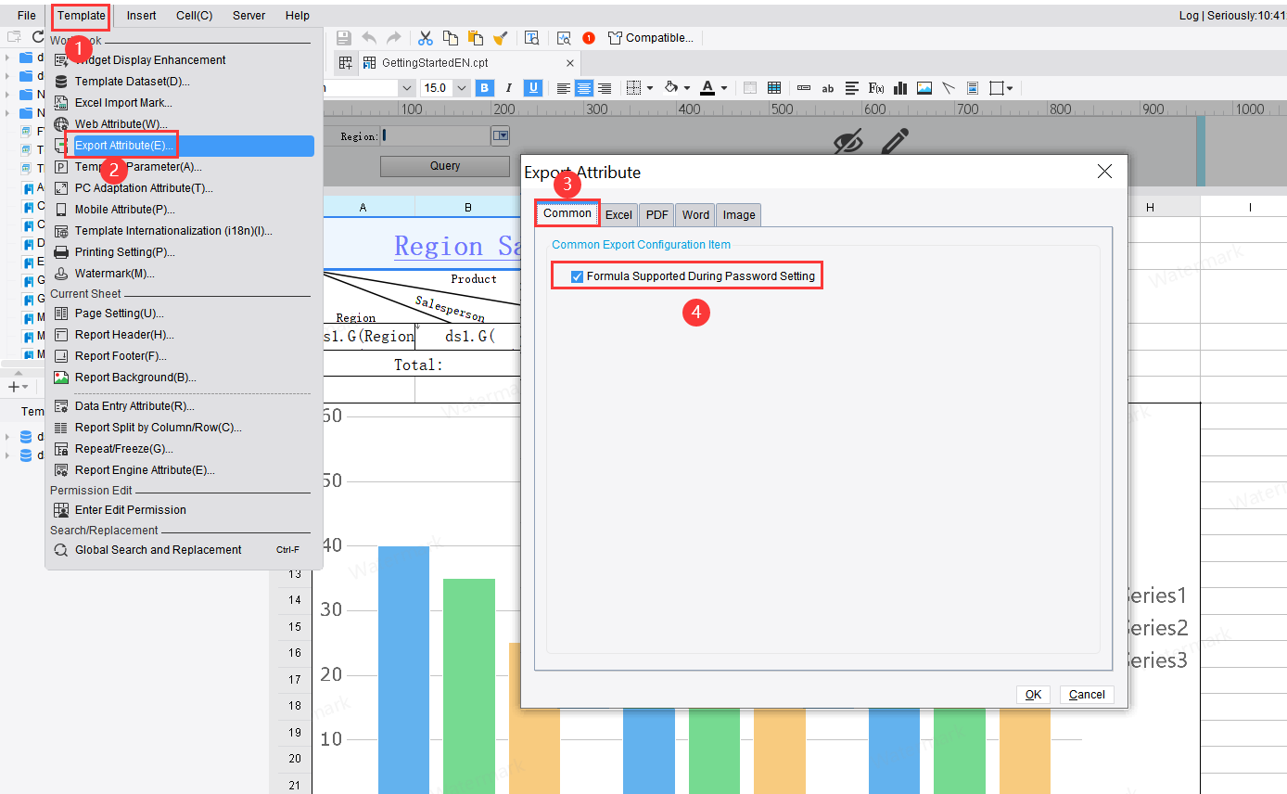Viewport: 1287px width, 794px height.
Task: Click the font color A swatch
Action: click(707, 88)
